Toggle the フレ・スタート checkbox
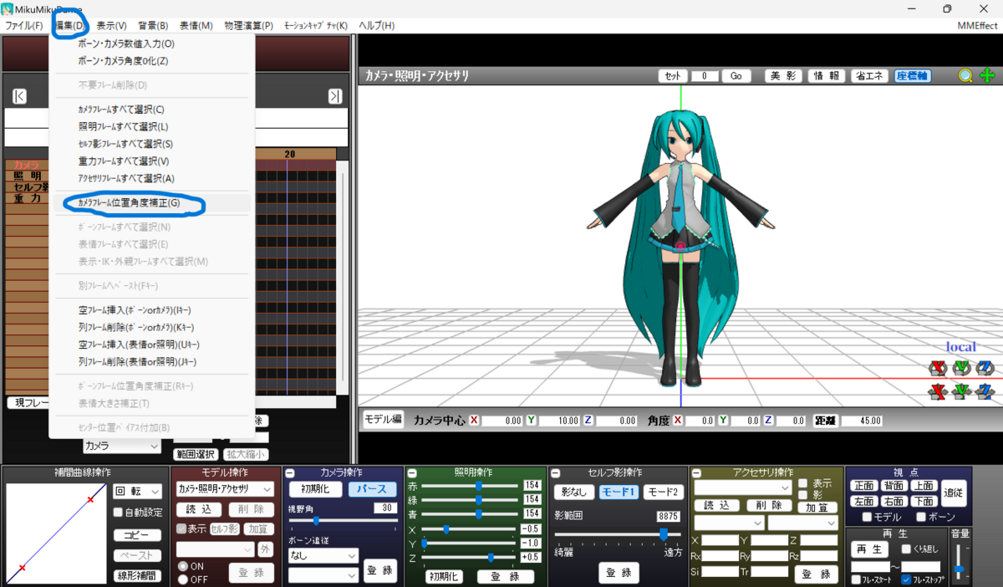Screen dimensions: 1003x587 tap(856, 579)
